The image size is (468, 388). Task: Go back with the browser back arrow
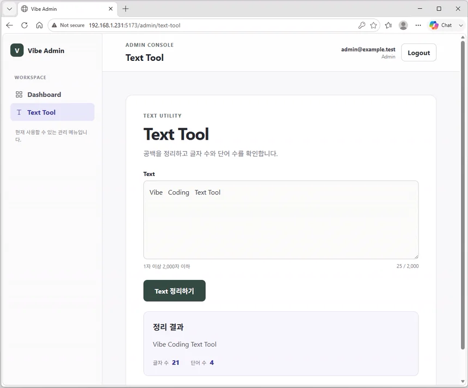(x=10, y=26)
